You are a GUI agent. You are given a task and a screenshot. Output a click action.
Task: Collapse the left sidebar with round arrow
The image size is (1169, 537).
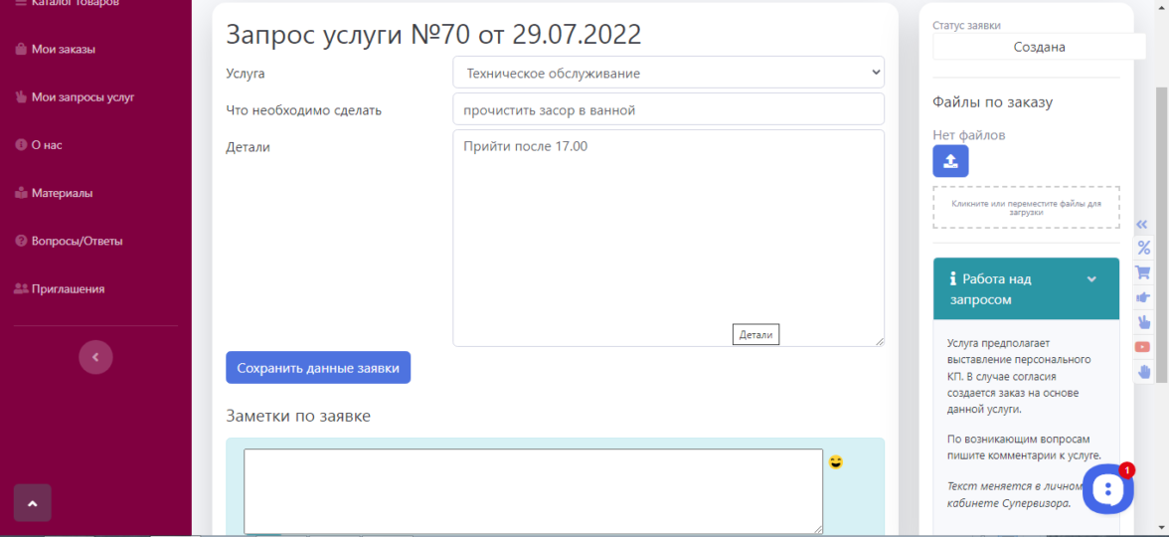(95, 357)
